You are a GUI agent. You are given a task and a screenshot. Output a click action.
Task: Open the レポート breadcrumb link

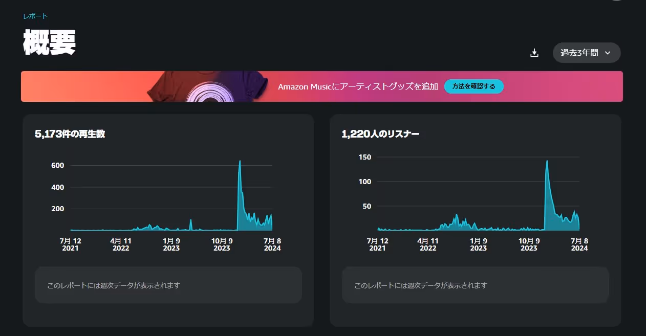[35, 16]
